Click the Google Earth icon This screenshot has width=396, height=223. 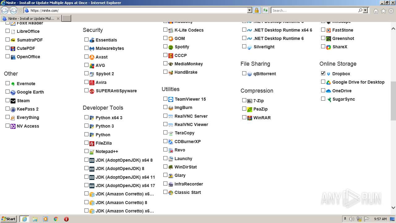tap(13, 92)
